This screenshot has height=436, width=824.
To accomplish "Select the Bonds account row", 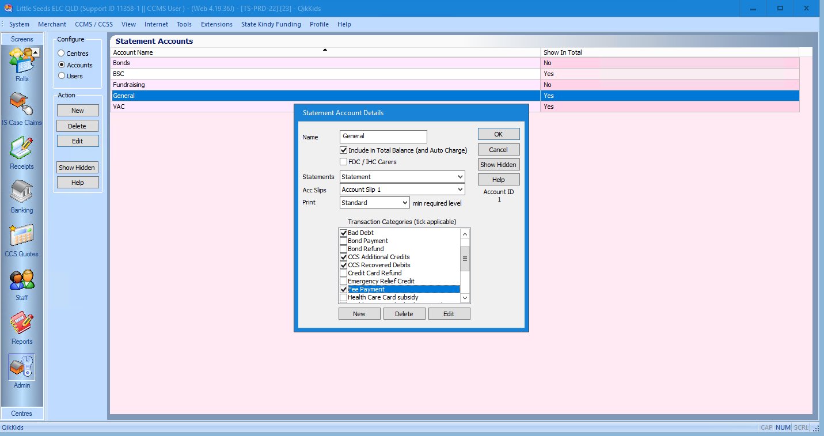I will tap(455, 63).
